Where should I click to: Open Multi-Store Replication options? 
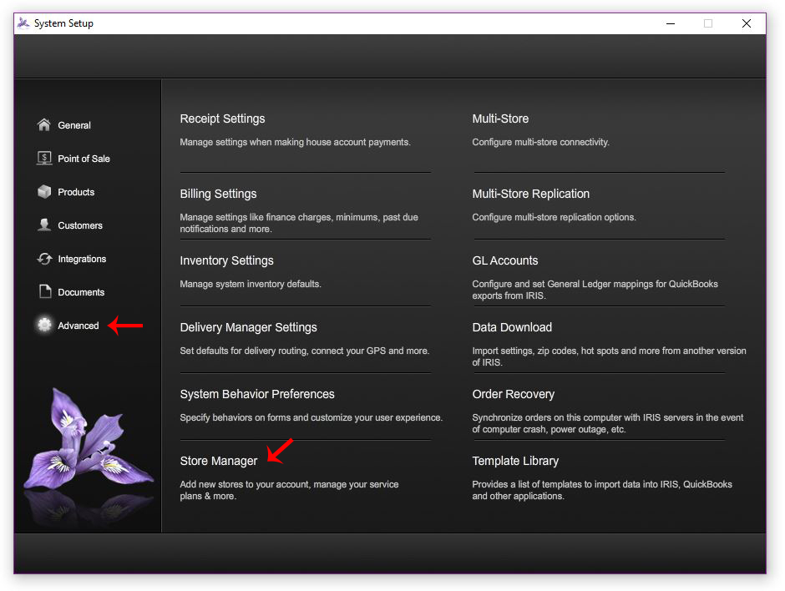(x=530, y=194)
